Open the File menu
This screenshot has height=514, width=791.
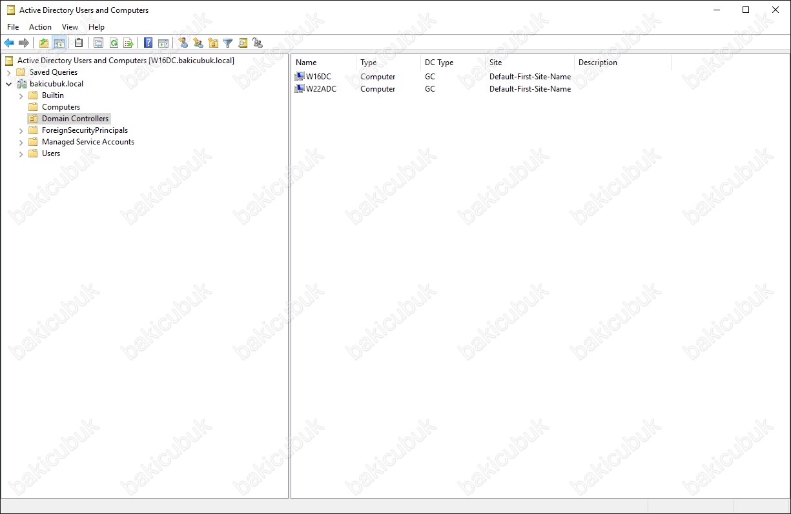[13, 27]
